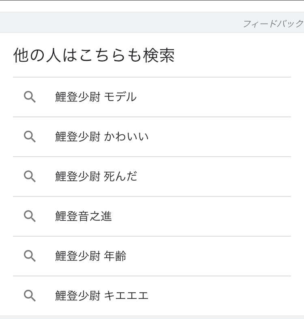
Task: Click the word 年齢 in the suggestions
Action: 115,256
